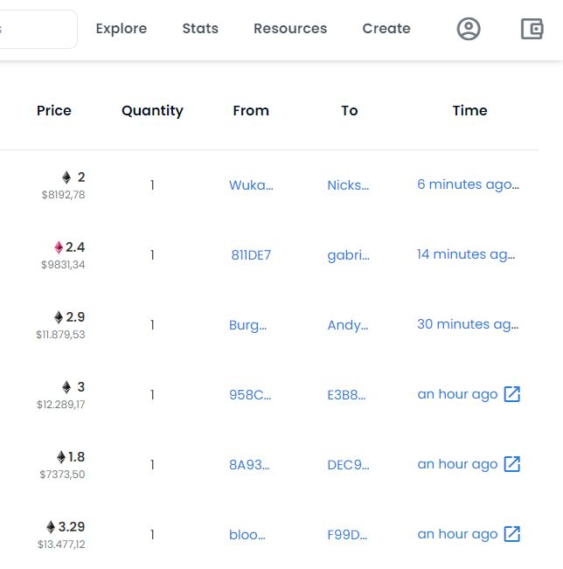
Task: Click the pink Ethereum icon beside 2.4
Action: 59,247
